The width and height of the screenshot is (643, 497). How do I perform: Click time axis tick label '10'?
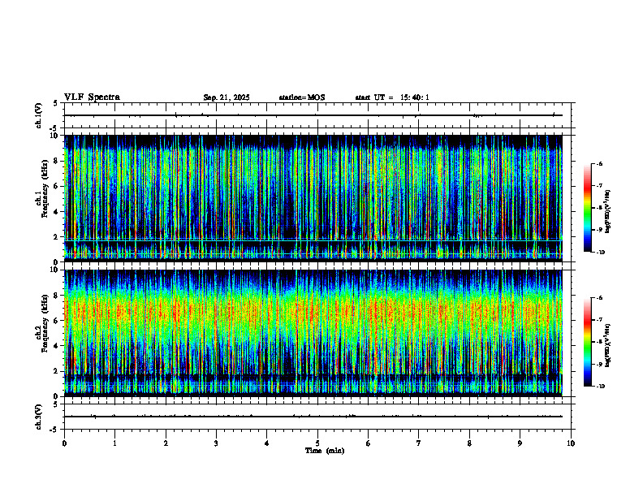(x=571, y=443)
